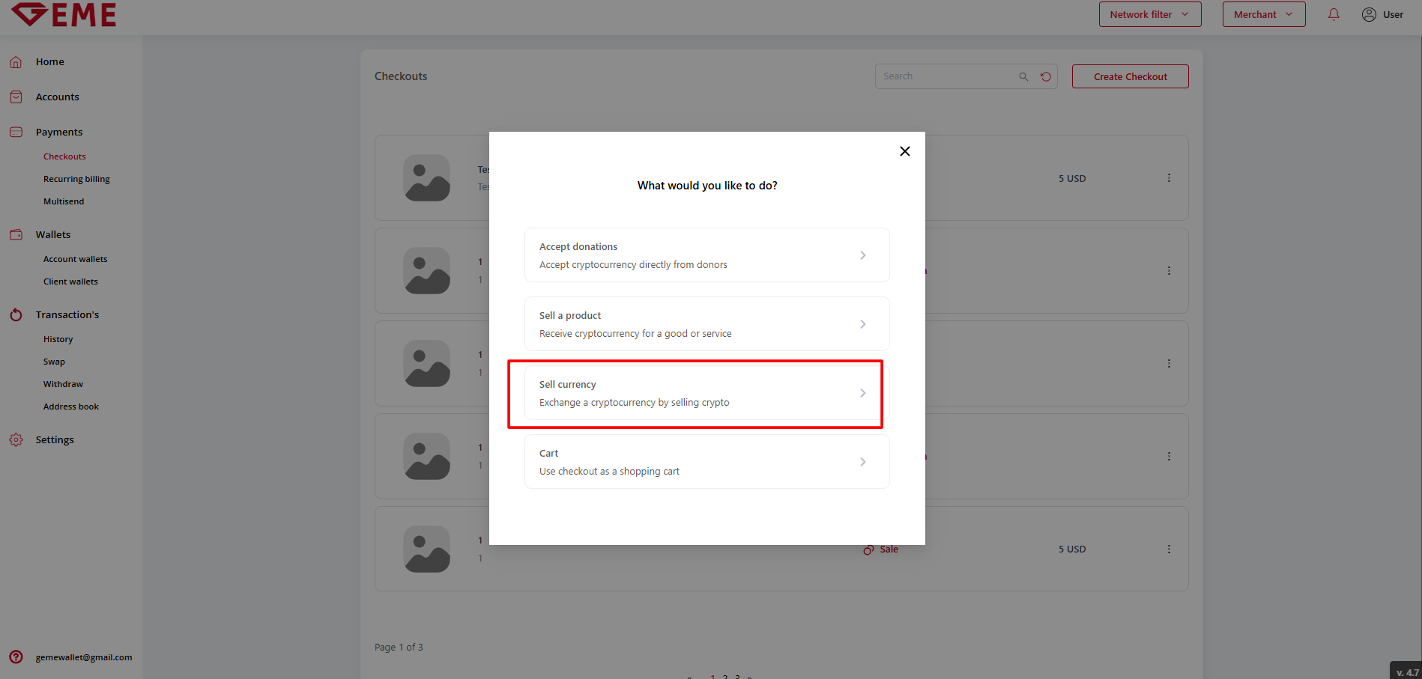Screen dimensions: 1422x679
Task: Click the help question mark icon
Action: [16, 657]
